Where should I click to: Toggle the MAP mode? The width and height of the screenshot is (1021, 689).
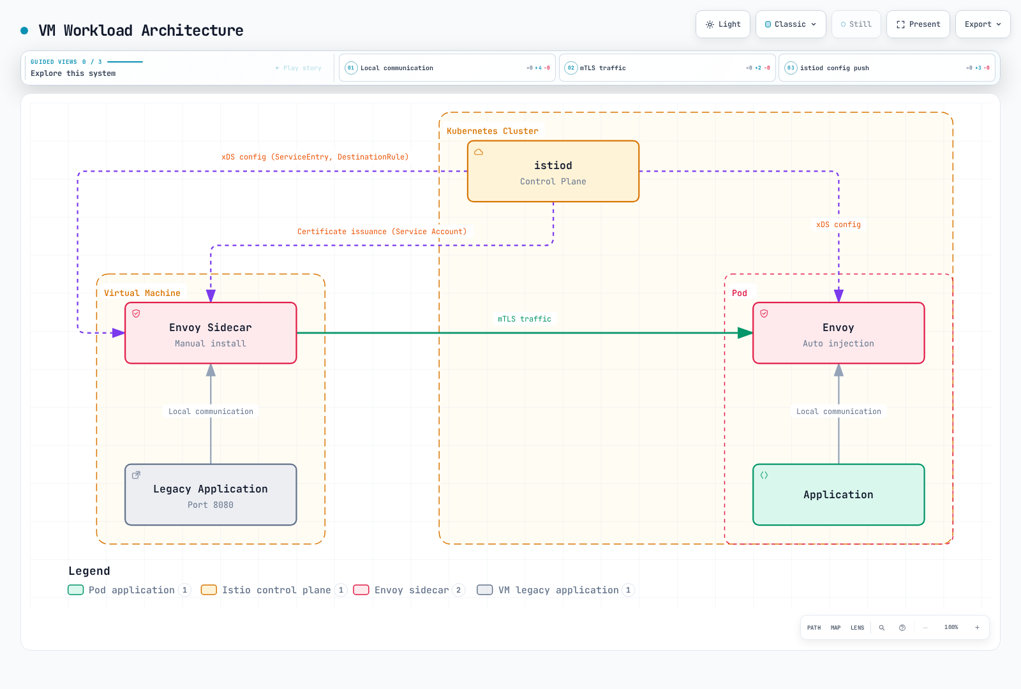tap(836, 628)
